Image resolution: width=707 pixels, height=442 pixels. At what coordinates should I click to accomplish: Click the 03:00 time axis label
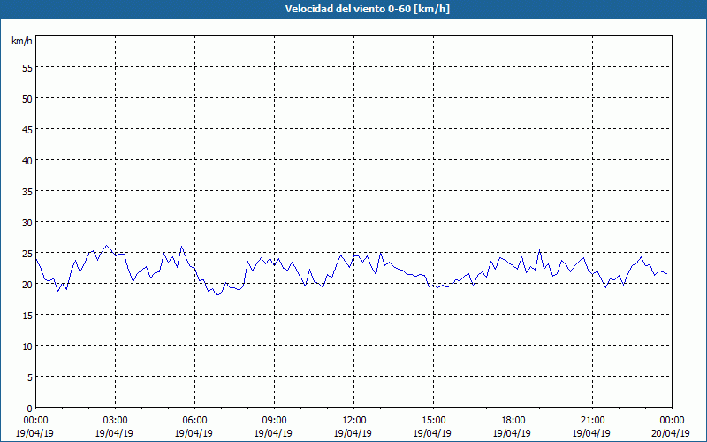pos(115,421)
